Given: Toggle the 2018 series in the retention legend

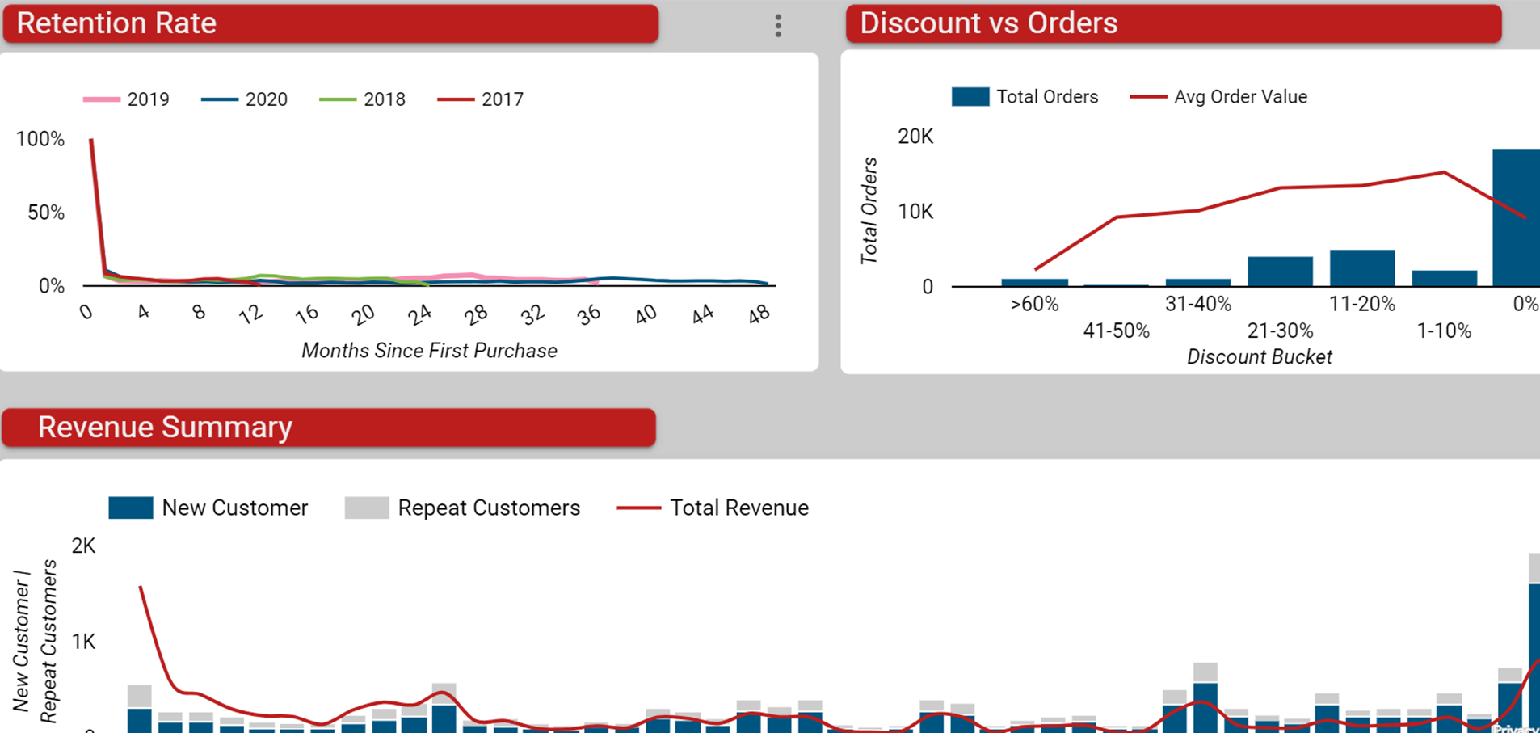Looking at the screenshot, I should click(363, 99).
